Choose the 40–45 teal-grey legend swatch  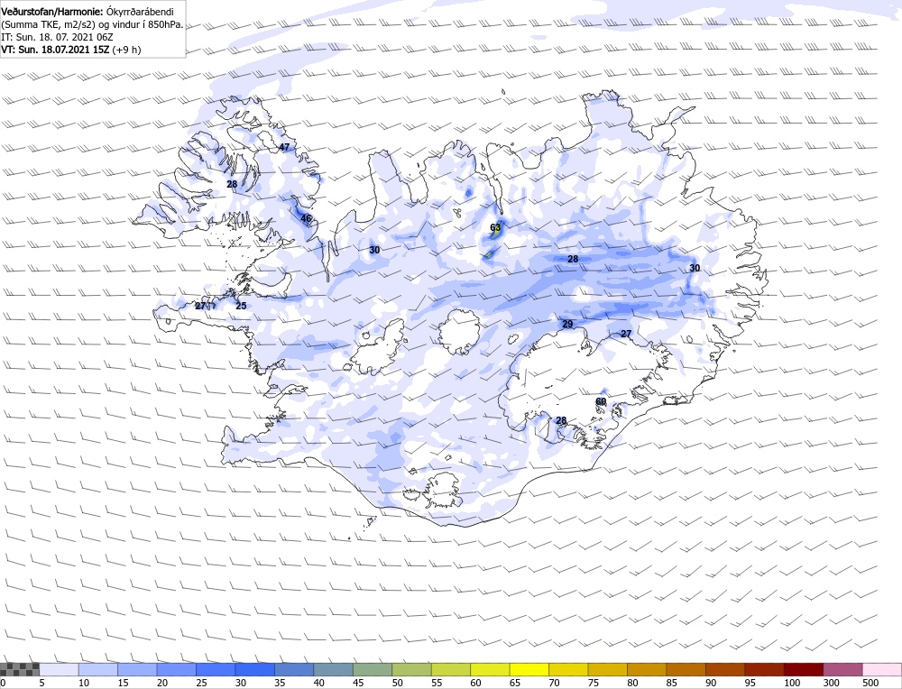pyautogui.click(x=334, y=669)
